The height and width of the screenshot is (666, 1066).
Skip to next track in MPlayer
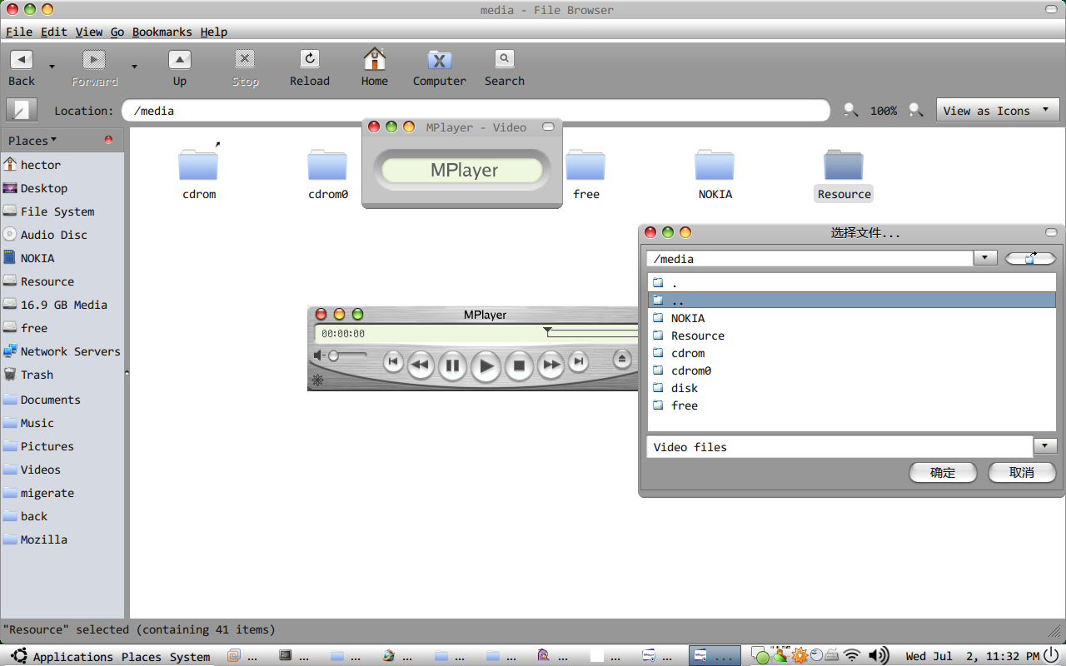578,361
